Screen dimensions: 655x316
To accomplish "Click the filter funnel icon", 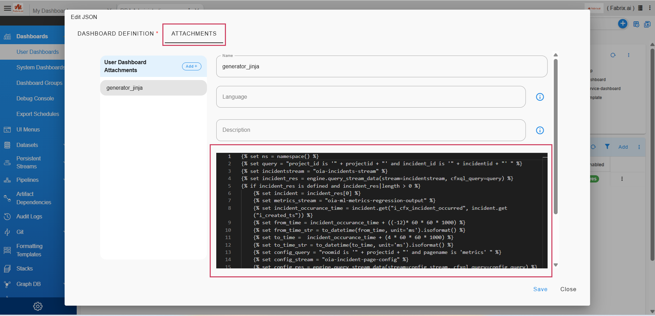I will tap(607, 147).
